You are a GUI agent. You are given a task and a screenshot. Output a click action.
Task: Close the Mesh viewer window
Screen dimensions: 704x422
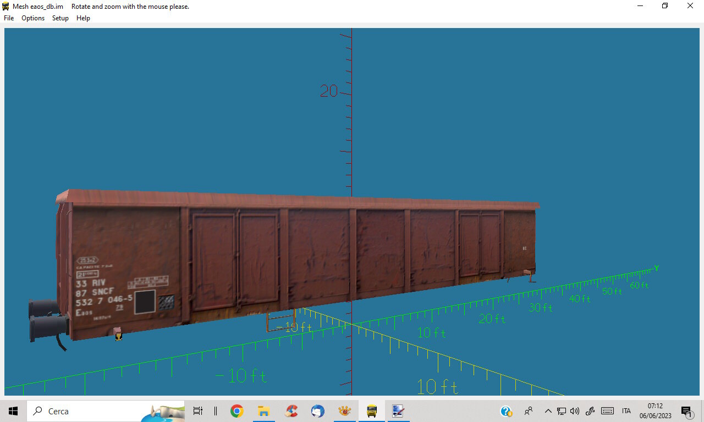690,6
